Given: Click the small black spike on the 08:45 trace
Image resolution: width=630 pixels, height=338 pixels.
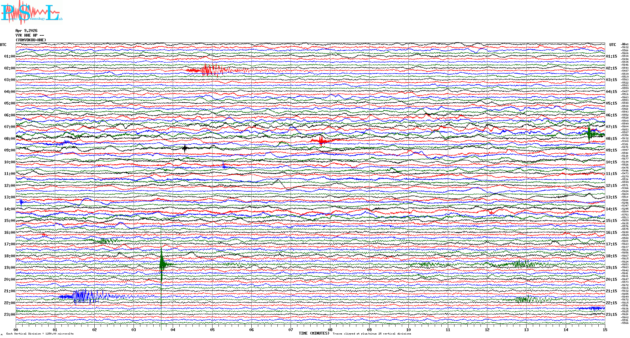Looking at the screenshot, I should (x=185, y=148).
